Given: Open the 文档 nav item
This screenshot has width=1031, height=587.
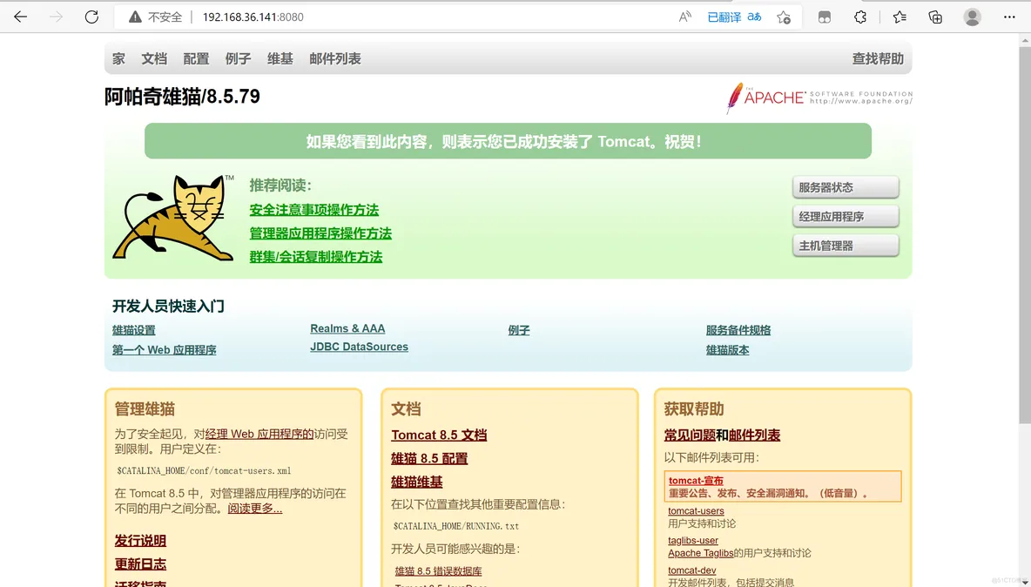Looking at the screenshot, I should coord(154,58).
